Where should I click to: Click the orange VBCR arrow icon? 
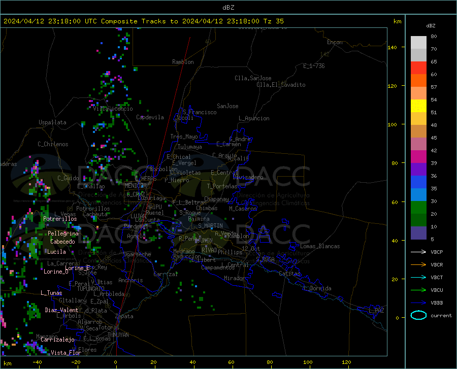(x=418, y=264)
